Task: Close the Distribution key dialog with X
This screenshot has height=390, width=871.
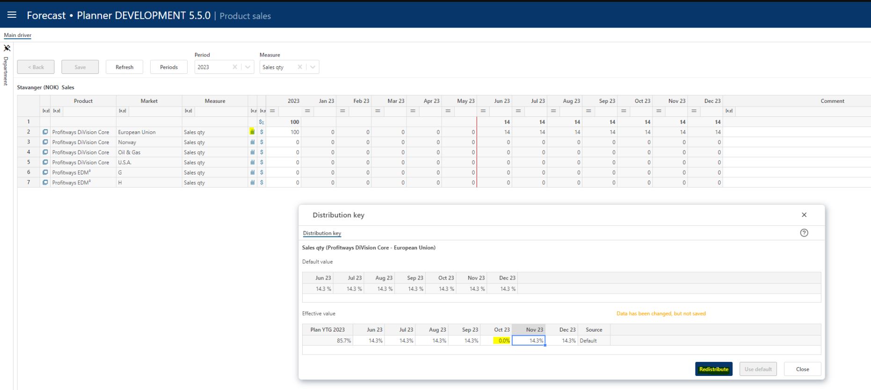Action: [804, 215]
